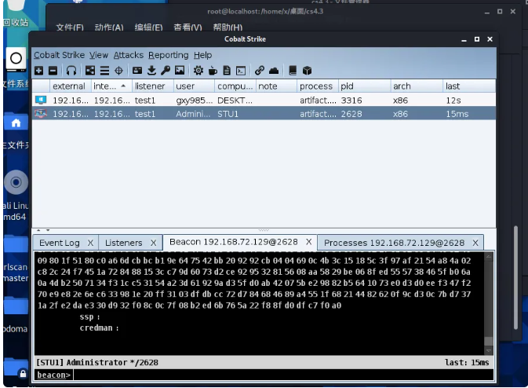
Task: Switch to Listeners tab
Action: (124, 243)
